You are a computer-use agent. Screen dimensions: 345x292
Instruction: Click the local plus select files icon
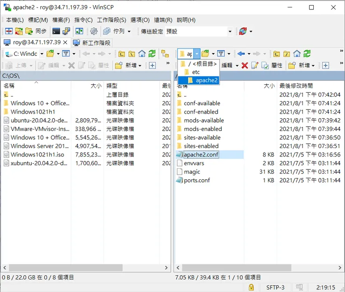[x=152, y=66]
